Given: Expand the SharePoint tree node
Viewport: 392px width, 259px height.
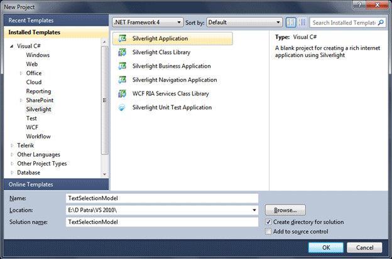Looking at the screenshot, I should tap(21, 100).
